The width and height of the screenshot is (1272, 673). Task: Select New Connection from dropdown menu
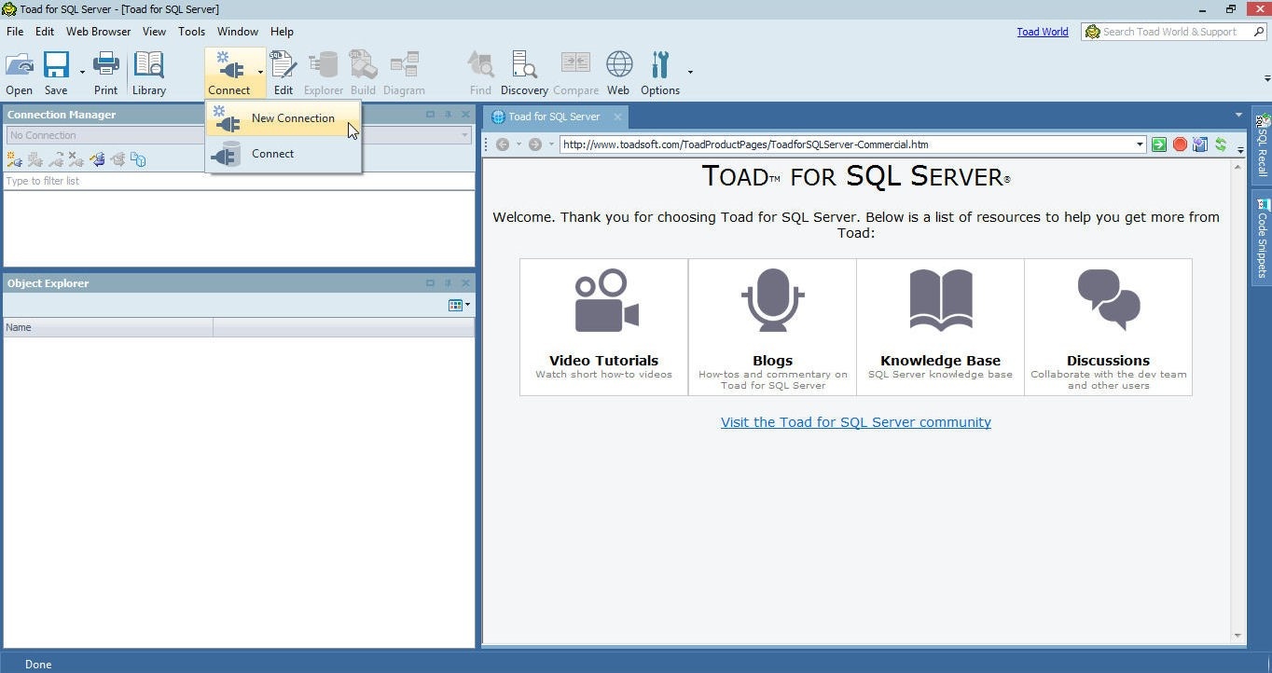click(283, 118)
